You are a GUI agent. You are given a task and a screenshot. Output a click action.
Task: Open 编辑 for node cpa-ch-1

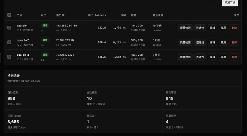pyautogui.click(x=212, y=28)
